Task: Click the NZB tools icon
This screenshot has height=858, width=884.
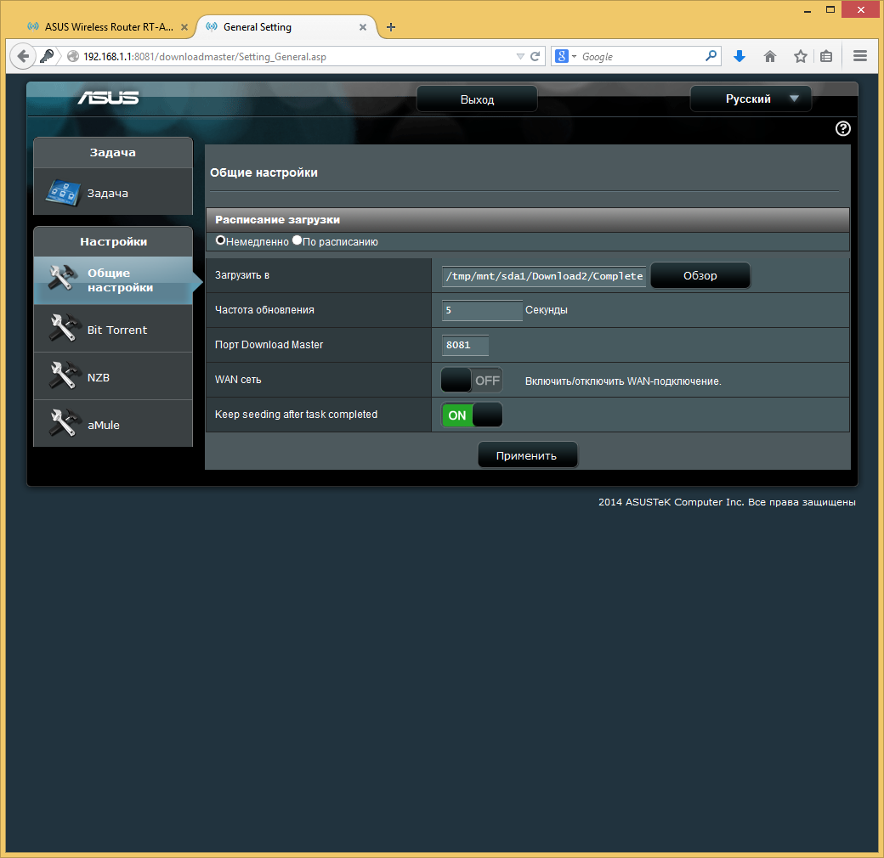Action: [63, 375]
